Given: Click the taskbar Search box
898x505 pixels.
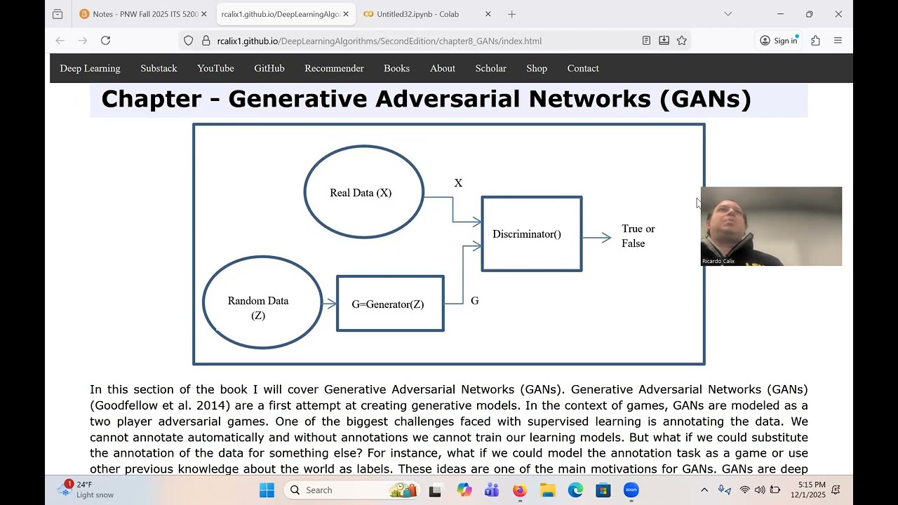Looking at the screenshot, I should coord(352,490).
